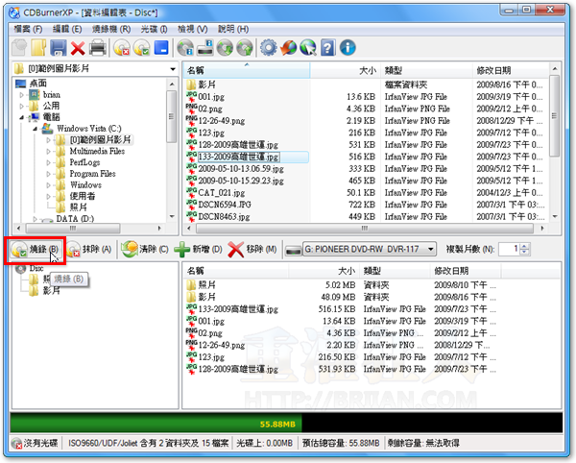
Task: Click the erase disc toolbar icon
Action: click(x=122, y=48)
